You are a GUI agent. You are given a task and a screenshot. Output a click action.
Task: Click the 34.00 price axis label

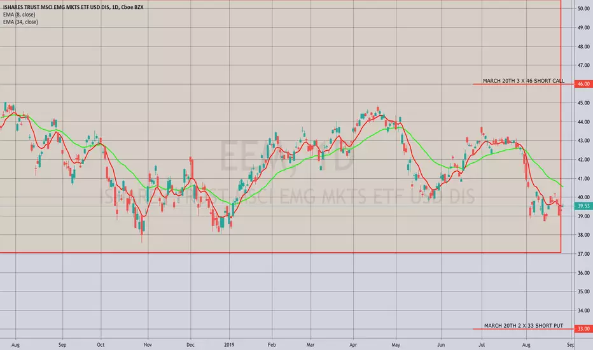583,311
